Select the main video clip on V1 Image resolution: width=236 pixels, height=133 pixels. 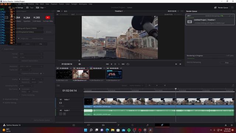[163, 103]
